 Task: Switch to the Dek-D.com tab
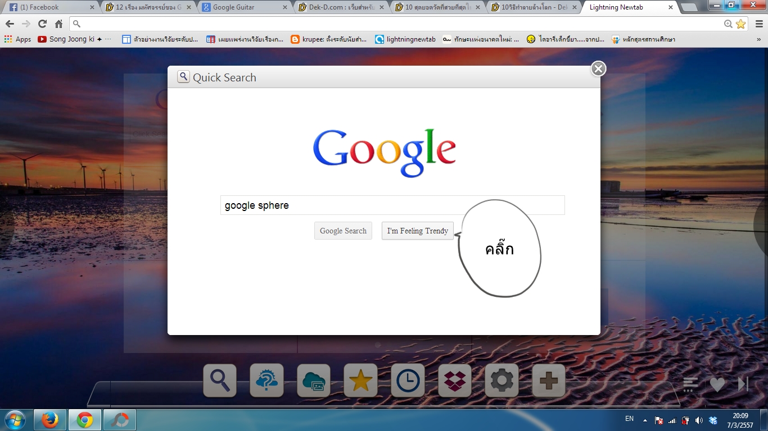click(341, 7)
